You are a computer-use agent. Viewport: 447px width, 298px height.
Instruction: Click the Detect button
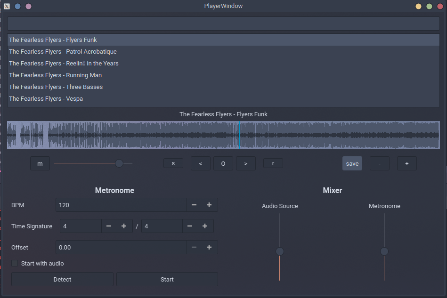click(x=63, y=280)
